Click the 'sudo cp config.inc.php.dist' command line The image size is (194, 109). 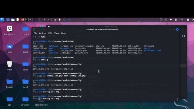pyautogui.click(x=62, y=76)
